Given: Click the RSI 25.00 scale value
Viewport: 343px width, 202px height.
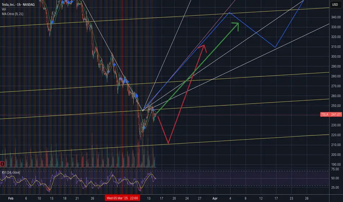Looking at the screenshot, I should coord(335,187).
